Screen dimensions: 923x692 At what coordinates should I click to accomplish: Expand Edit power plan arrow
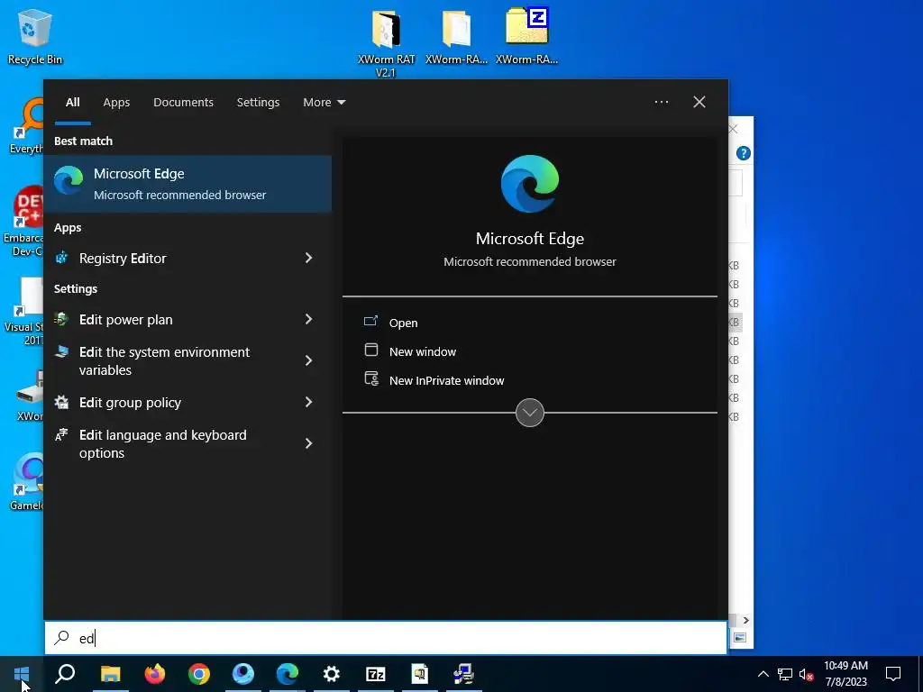point(308,319)
